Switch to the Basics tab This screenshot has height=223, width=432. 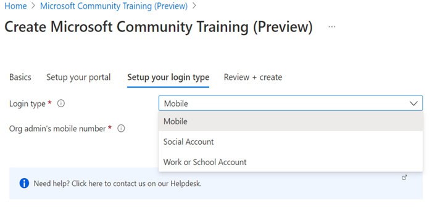[x=20, y=77]
